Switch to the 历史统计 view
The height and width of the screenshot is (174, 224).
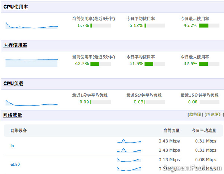[214, 115]
